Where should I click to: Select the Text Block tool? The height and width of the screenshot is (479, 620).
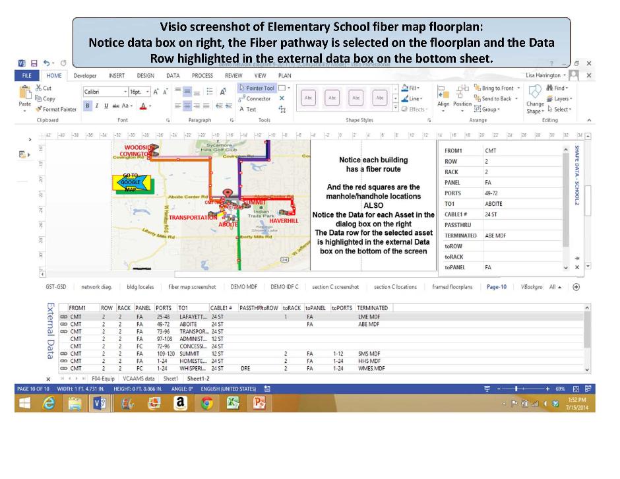tap(282, 109)
